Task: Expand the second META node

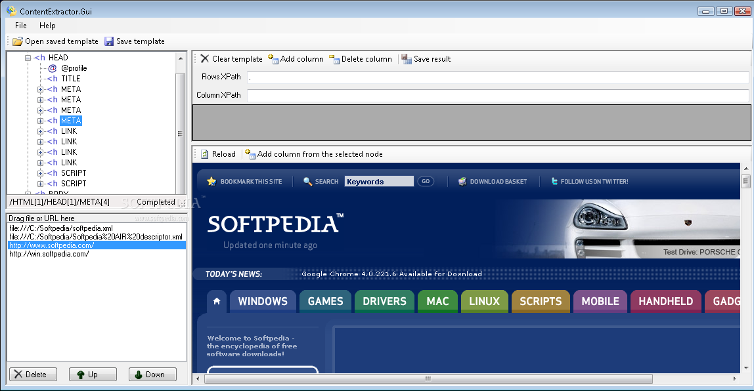Action: click(x=41, y=100)
